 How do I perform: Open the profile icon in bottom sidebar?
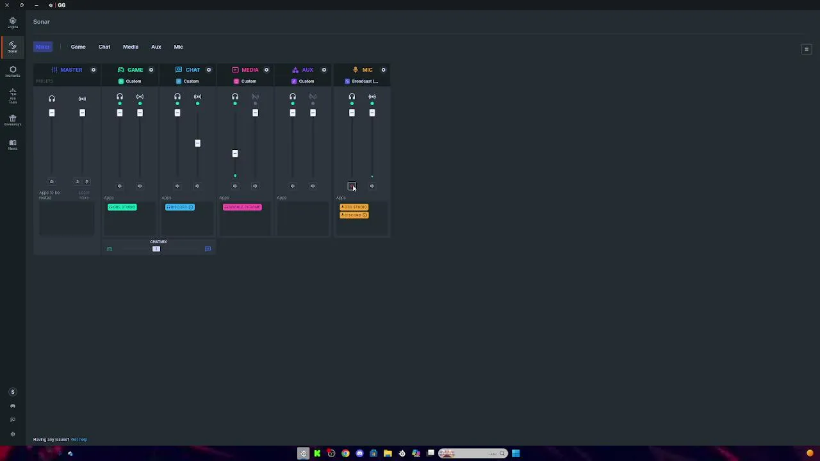pos(12,392)
